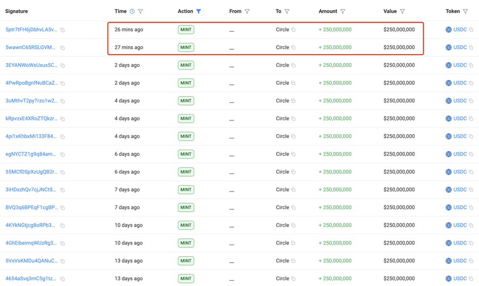Open the To column filter
The height and width of the screenshot is (286, 479).
click(287, 11)
